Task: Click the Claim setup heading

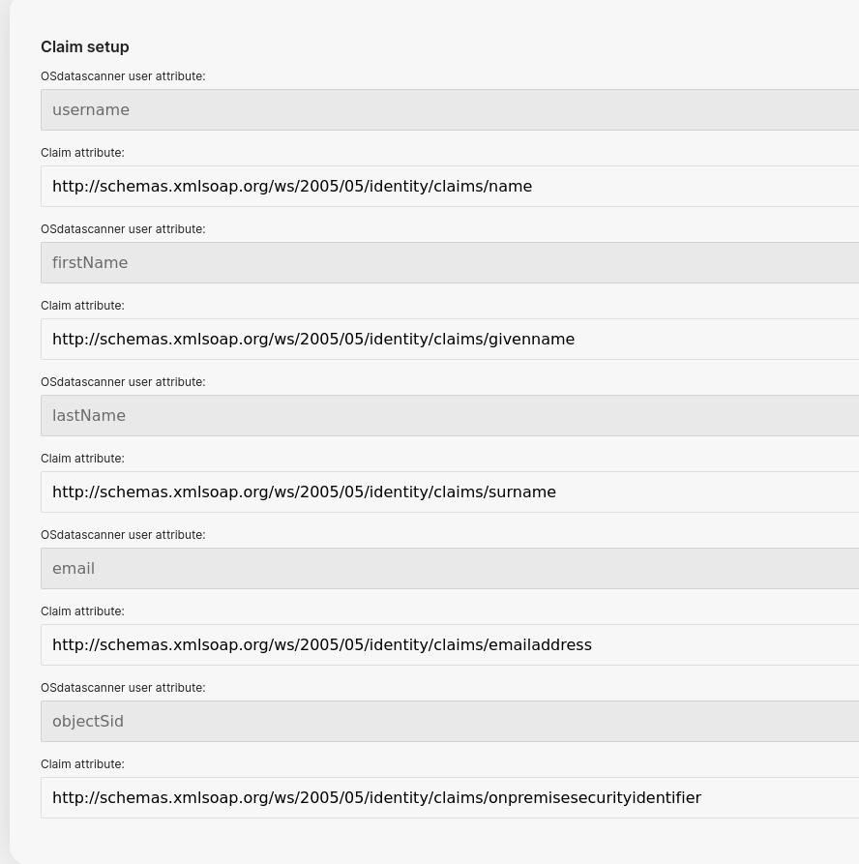Action: coord(85,46)
